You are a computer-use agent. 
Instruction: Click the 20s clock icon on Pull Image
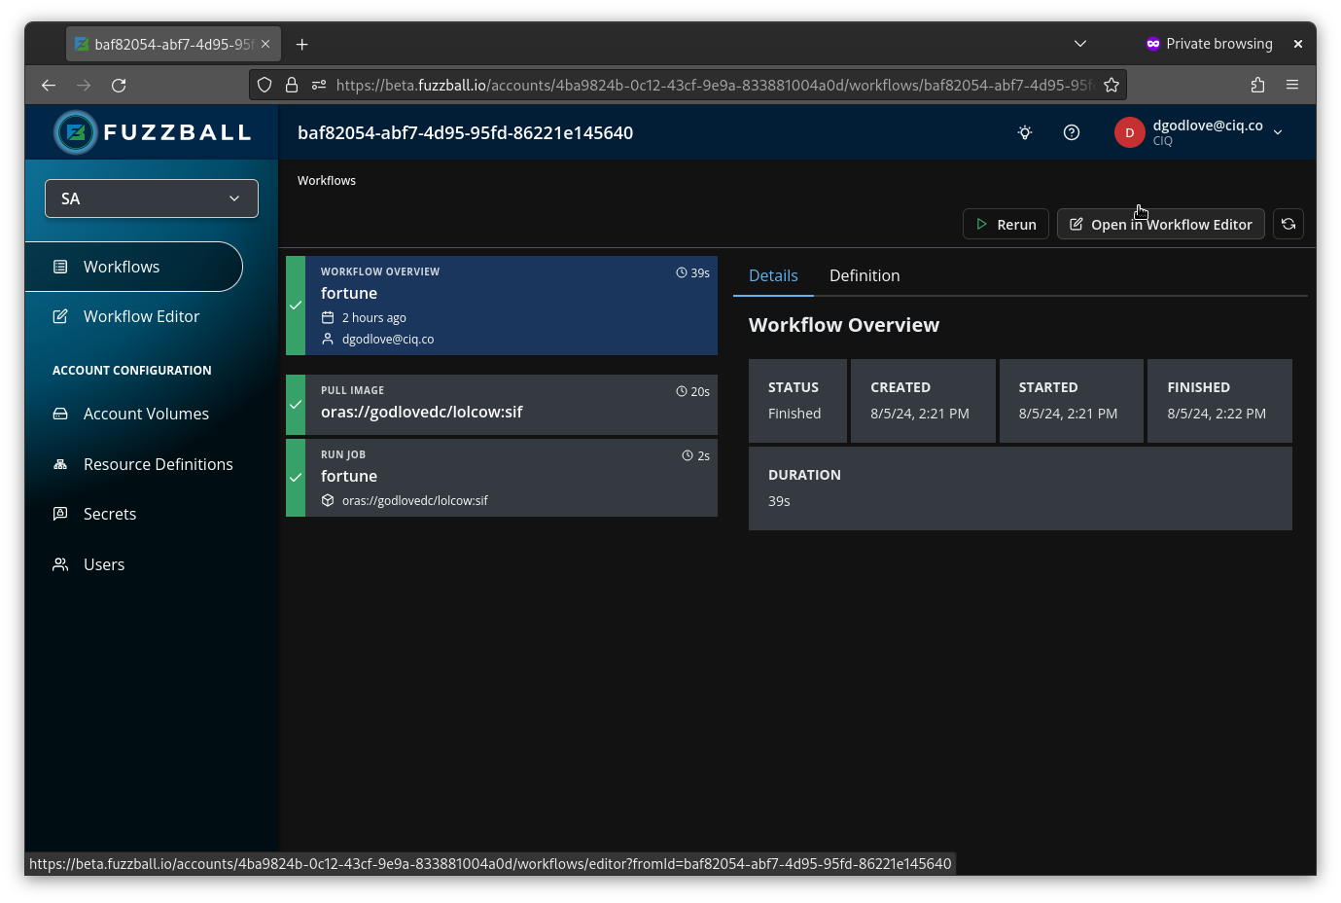pyautogui.click(x=682, y=391)
